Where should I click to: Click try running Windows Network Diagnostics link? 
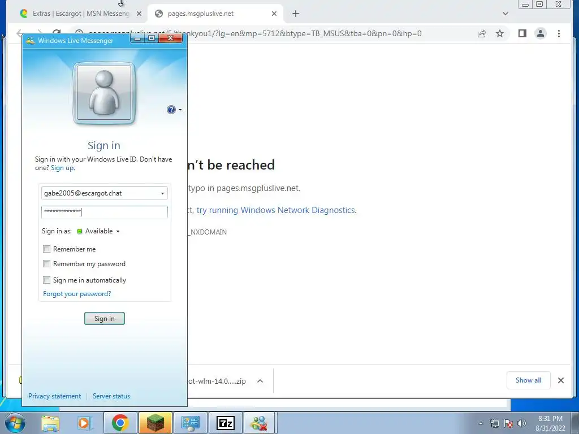276,210
